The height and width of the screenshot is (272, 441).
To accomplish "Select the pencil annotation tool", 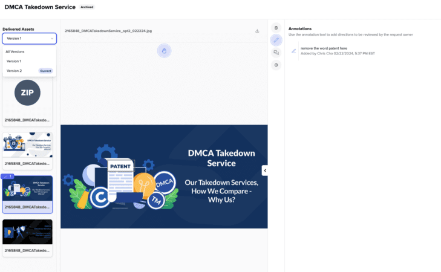I will click(276, 40).
